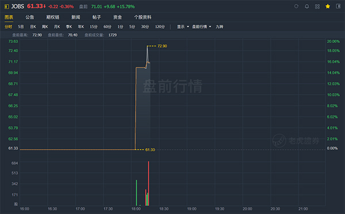The width and height of the screenshot is (345, 214).
Task: Switch to the 公告 tab
Action: coord(30,17)
